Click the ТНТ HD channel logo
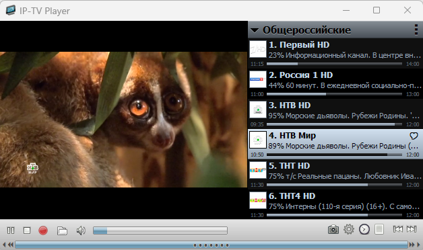This screenshot has width=423, height=250. click(257, 170)
